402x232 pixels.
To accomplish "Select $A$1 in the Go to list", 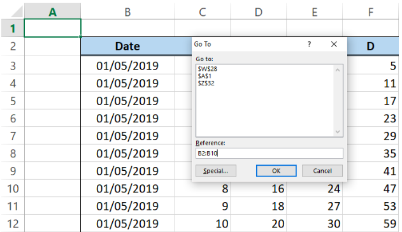I will tap(205, 76).
